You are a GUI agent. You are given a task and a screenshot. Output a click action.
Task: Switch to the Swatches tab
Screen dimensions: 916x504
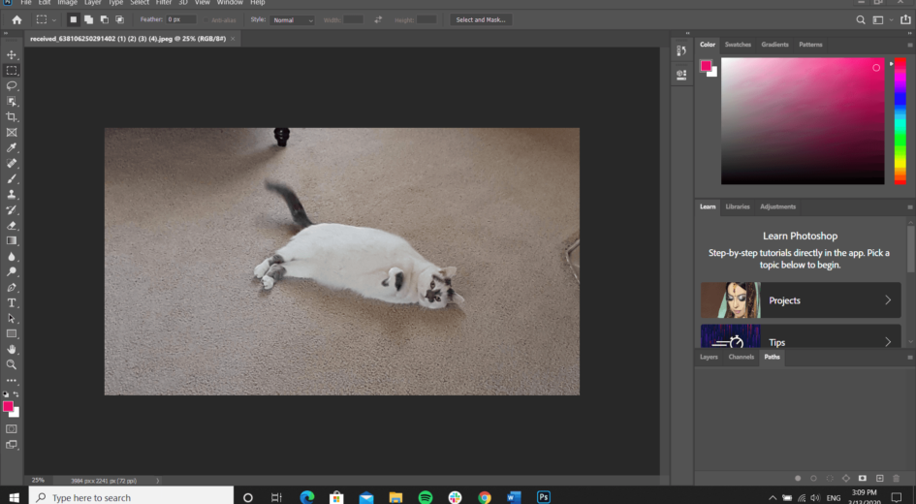tap(738, 45)
